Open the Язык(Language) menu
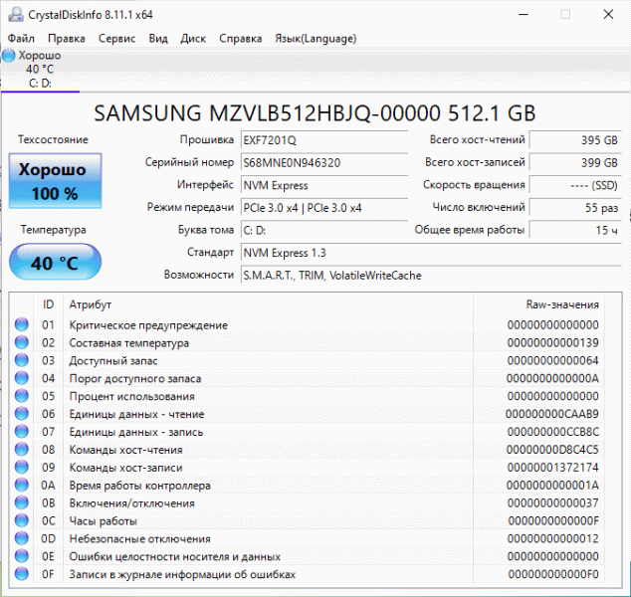The image size is (631, 597). (315, 39)
